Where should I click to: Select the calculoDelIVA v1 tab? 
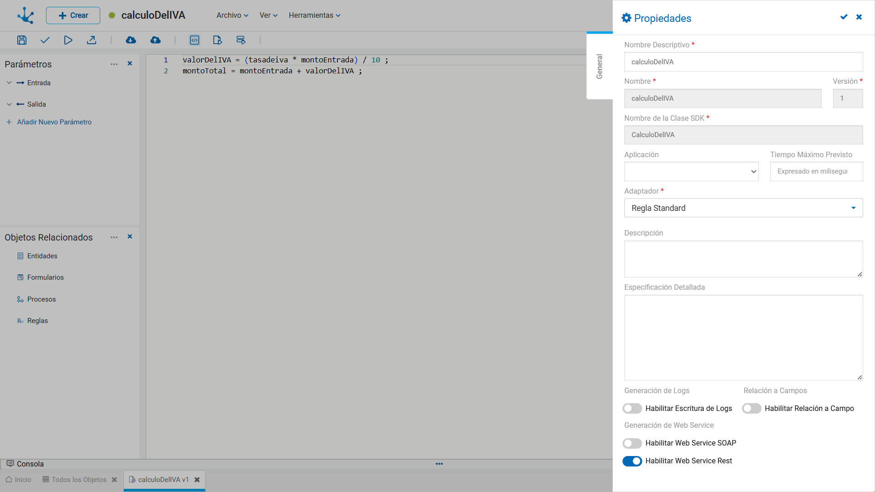coord(159,480)
